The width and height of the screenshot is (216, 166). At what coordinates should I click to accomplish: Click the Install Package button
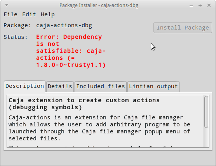183,28
